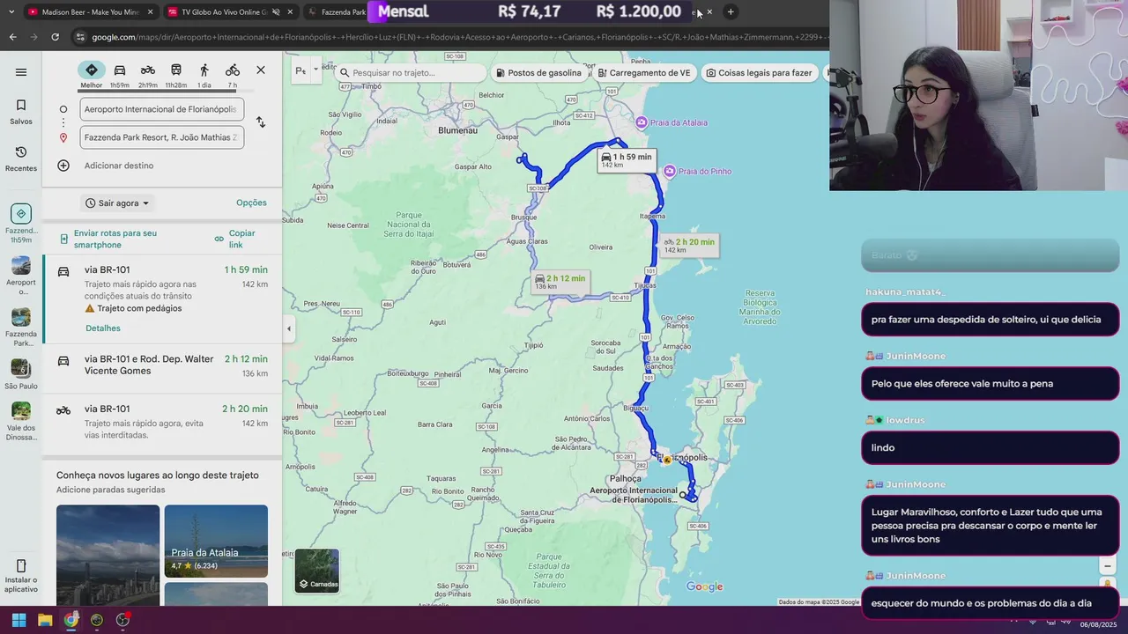The image size is (1128, 634).
Task: Open Detalhes of BR-101 route
Action: [x=103, y=328]
